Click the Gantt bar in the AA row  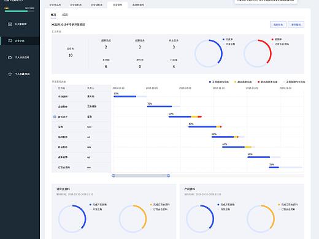[x=228, y=137]
